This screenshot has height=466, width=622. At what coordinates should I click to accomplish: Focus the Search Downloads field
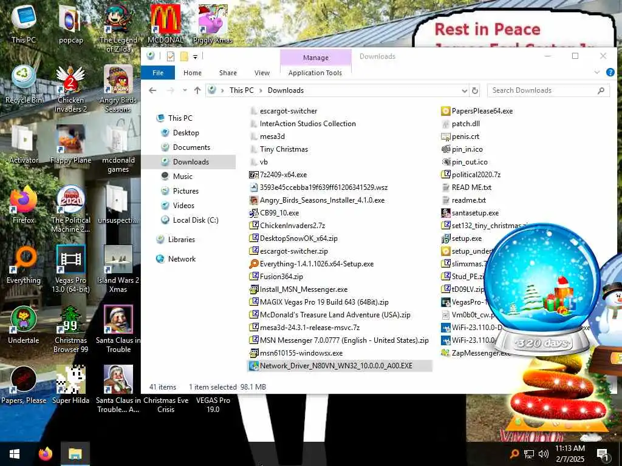(549, 90)
